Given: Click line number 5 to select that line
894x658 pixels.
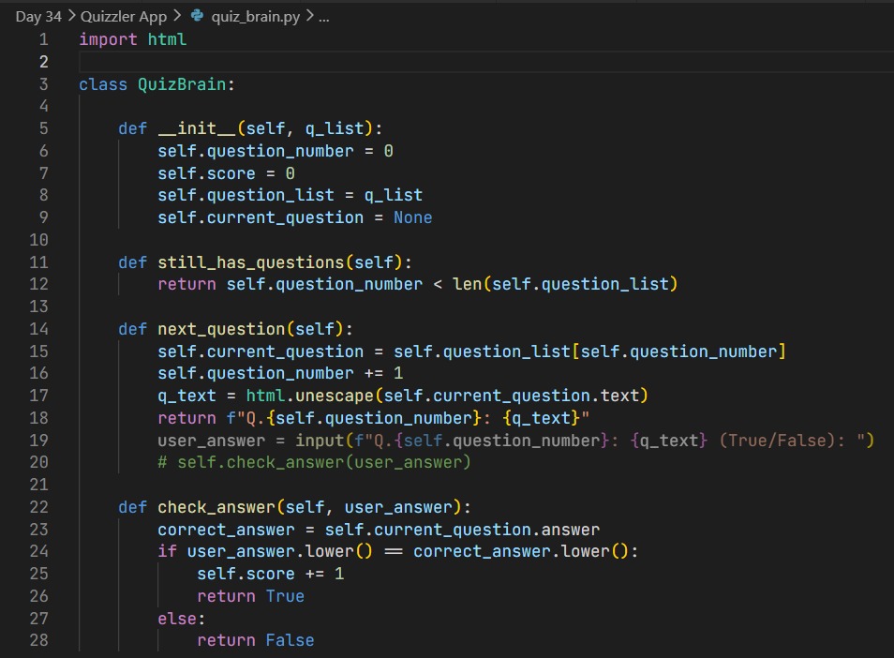Looking at the screenshot, I should coord(42,127).
